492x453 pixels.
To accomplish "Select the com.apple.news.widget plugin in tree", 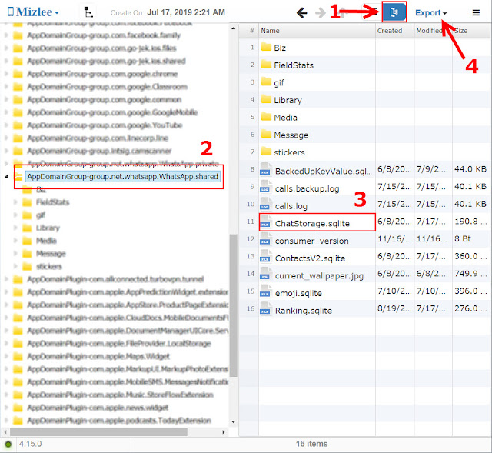I will click(98, 408).
